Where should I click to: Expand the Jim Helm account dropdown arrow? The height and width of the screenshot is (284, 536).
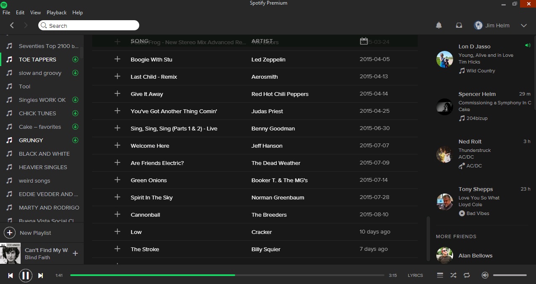524,26
